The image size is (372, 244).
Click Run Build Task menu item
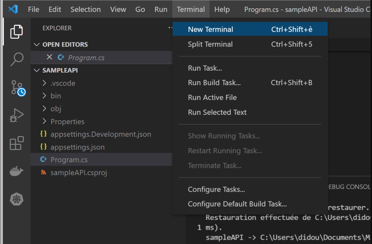pos(214,83)
